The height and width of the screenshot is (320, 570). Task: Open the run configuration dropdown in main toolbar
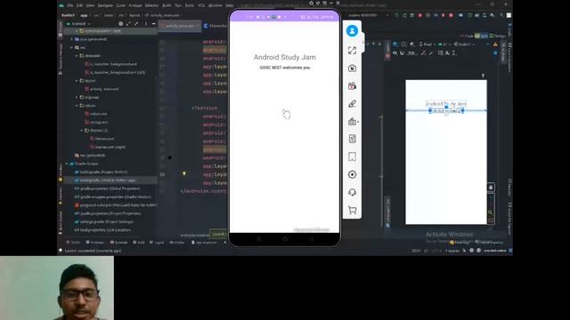coord(368,15)
